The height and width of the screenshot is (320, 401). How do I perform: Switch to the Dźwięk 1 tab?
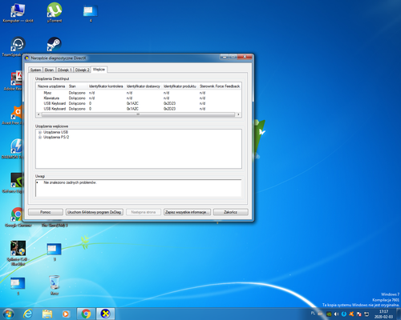tap(65, 70)
